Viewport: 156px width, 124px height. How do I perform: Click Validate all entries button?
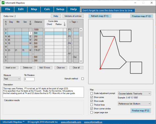73,16
